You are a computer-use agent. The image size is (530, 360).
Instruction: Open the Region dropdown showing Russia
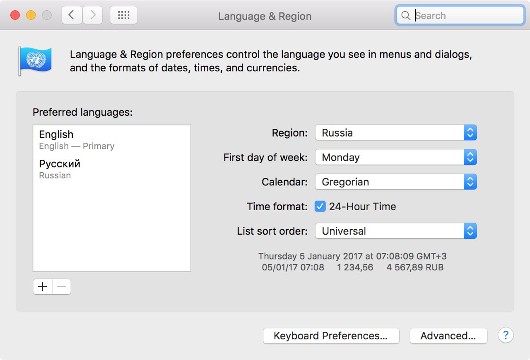[x=395, y=133]
